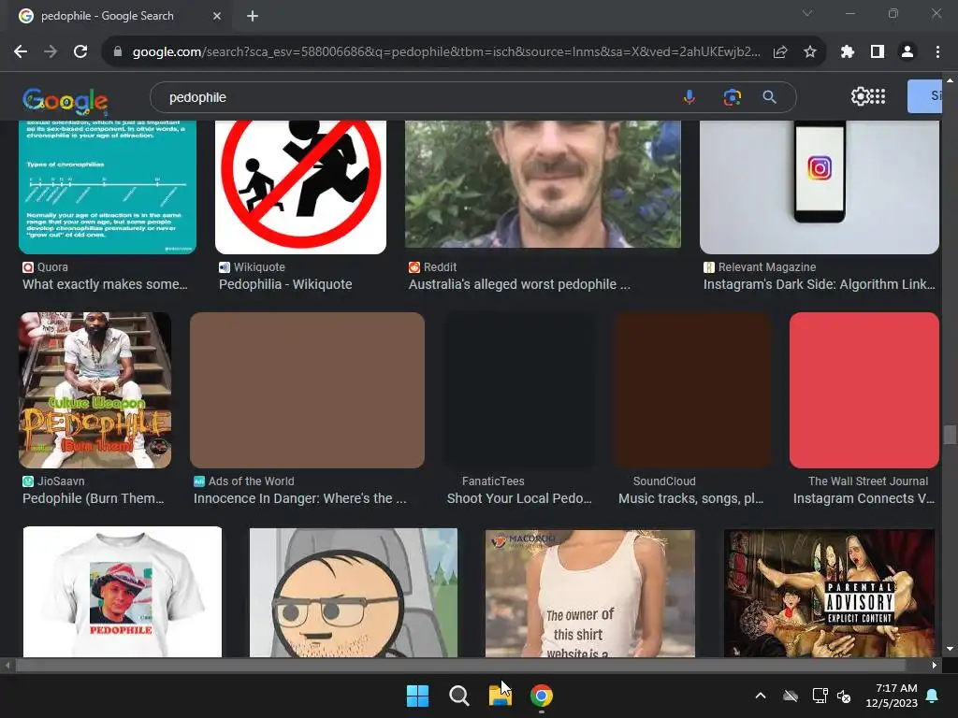Screen dimensions: 958x718
Task: Open the Windows Start menu
Action: pos(418,696)
